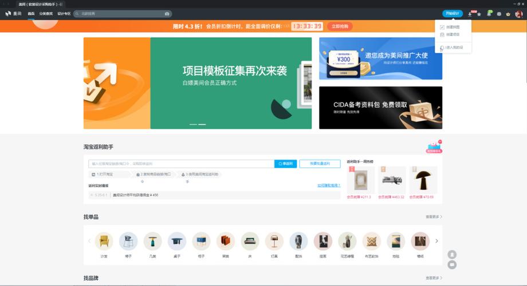The width and height of the screenshot is (527, 286).
Task: Show previous categories with left arrow
Action: [x=89, y=241]
